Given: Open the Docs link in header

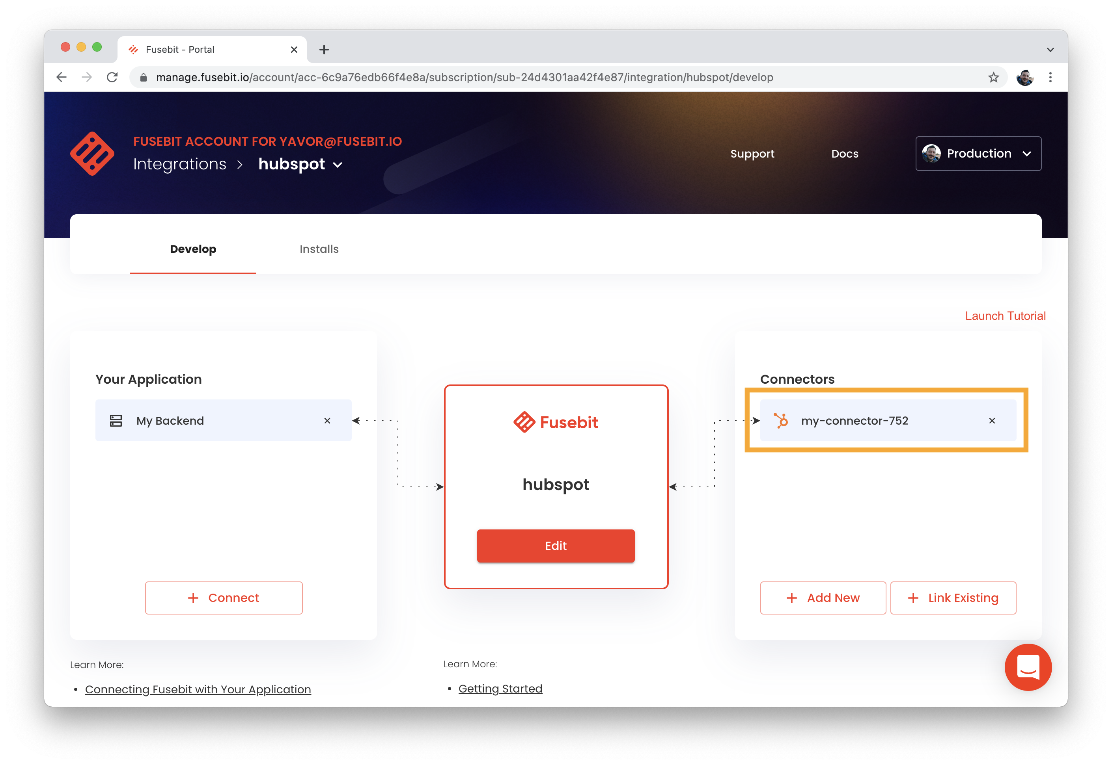Looking at the screenshot, I should click(844, 154).
